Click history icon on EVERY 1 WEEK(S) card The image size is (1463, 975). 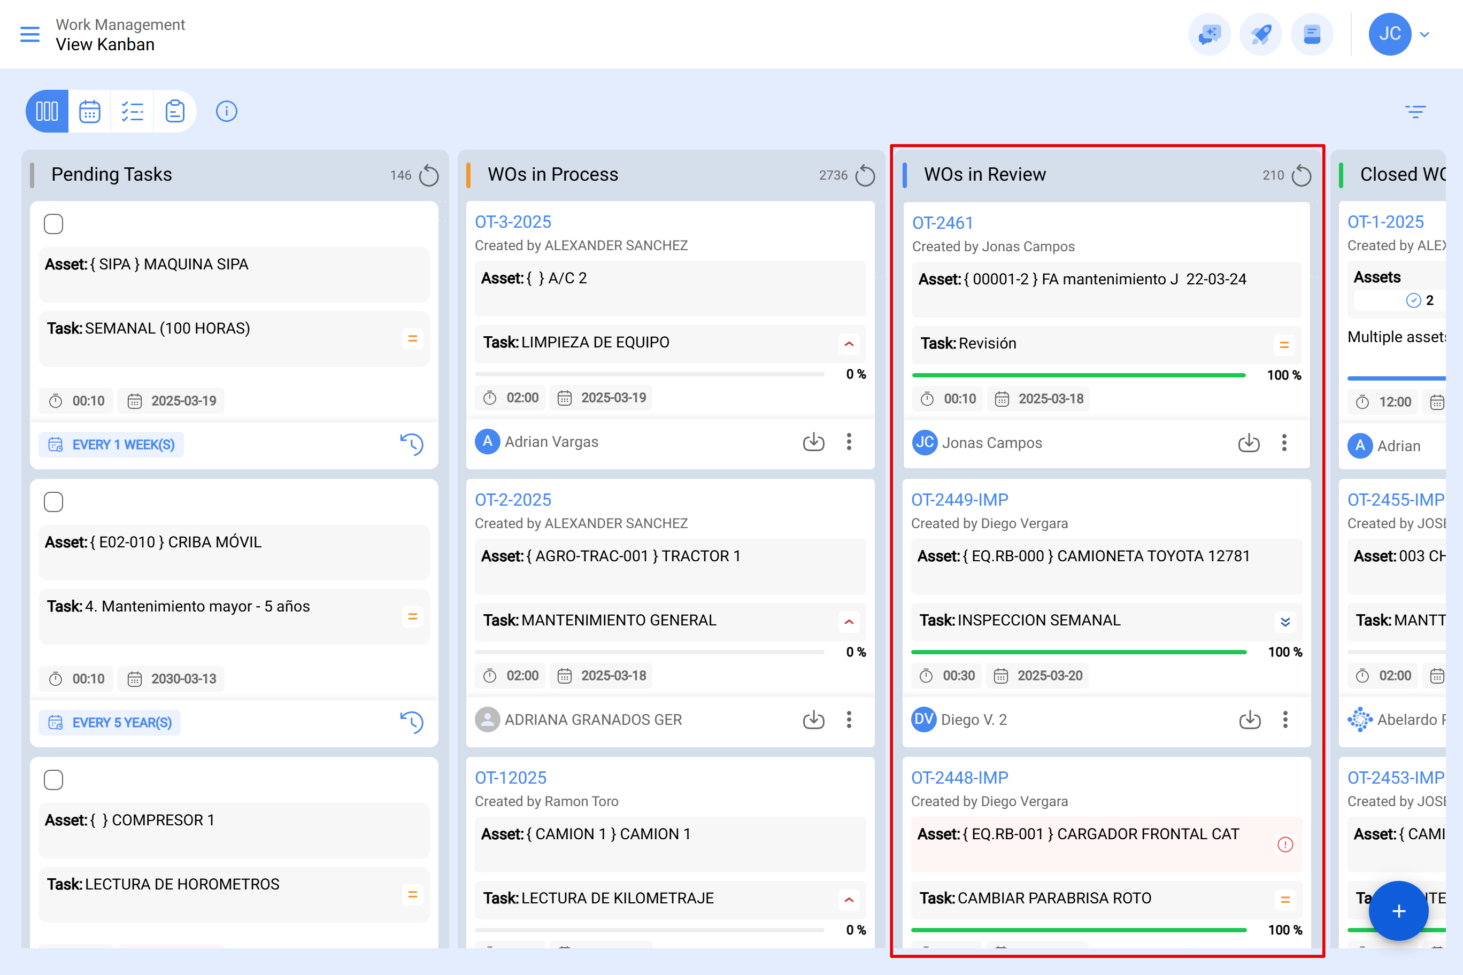pos(411,444)
